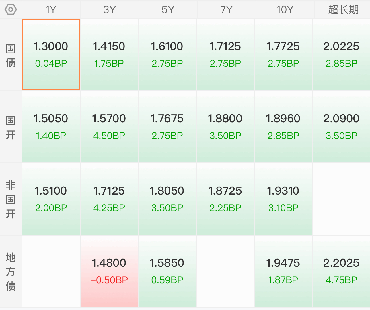Click the 超长期 column header
370x310 pixels.
343,10
